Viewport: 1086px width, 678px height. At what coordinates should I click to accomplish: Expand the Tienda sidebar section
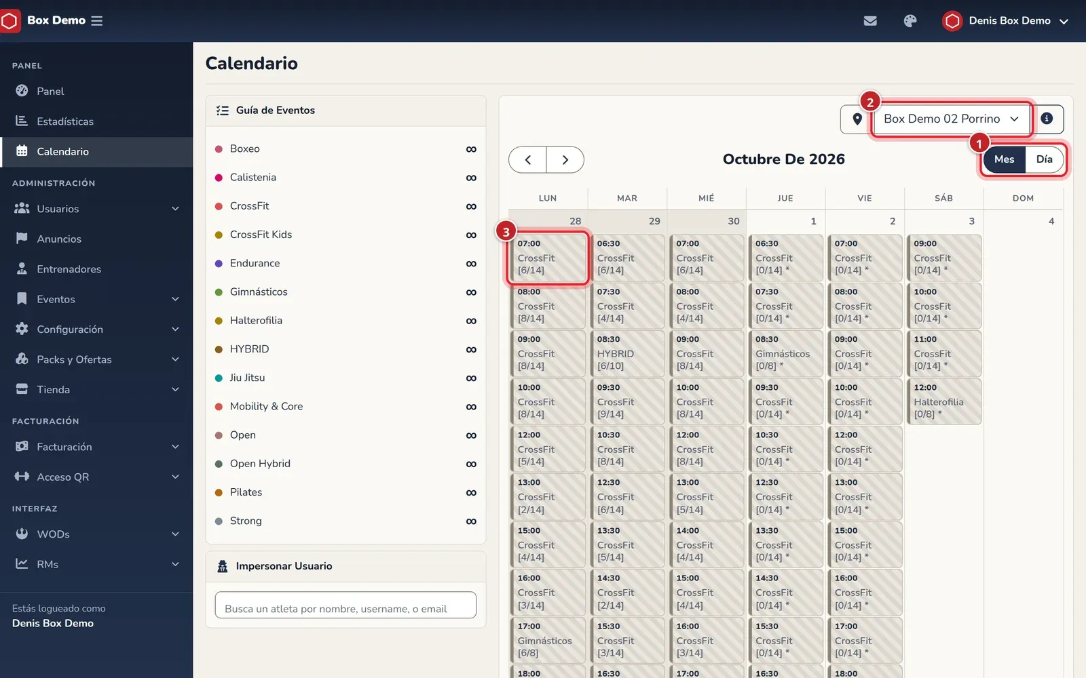pos(96,390)
